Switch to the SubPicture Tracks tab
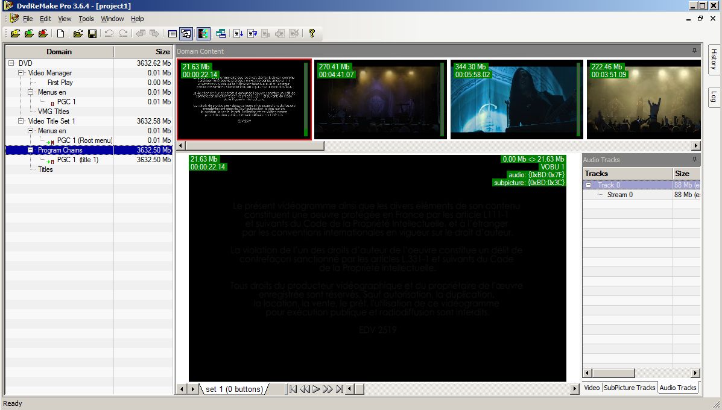 629,388
